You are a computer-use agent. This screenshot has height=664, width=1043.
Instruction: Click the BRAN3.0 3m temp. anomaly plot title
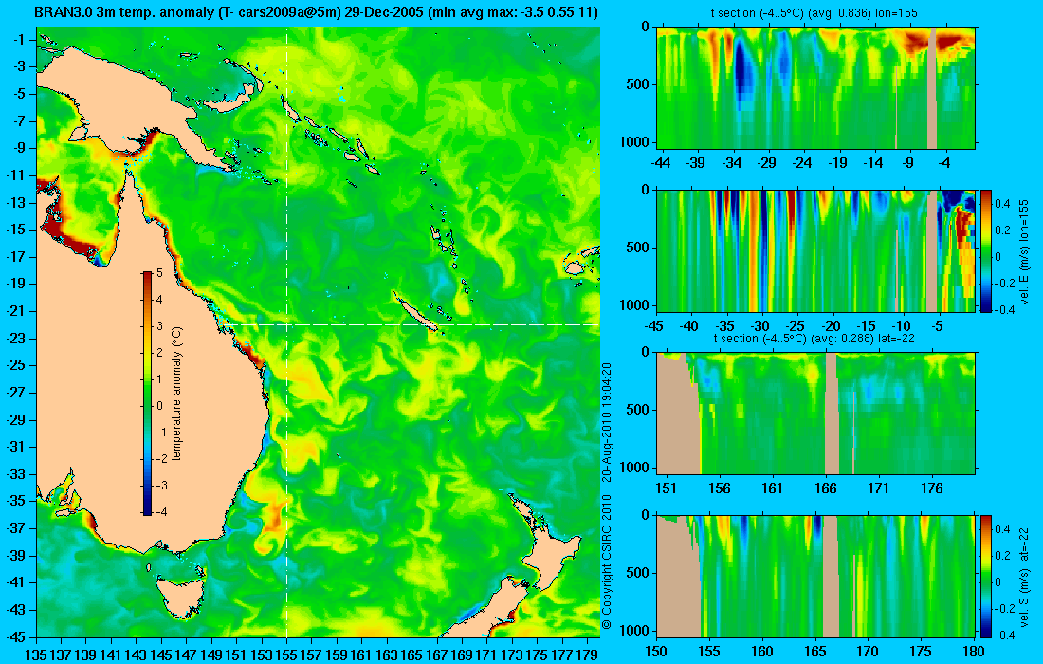316,12
